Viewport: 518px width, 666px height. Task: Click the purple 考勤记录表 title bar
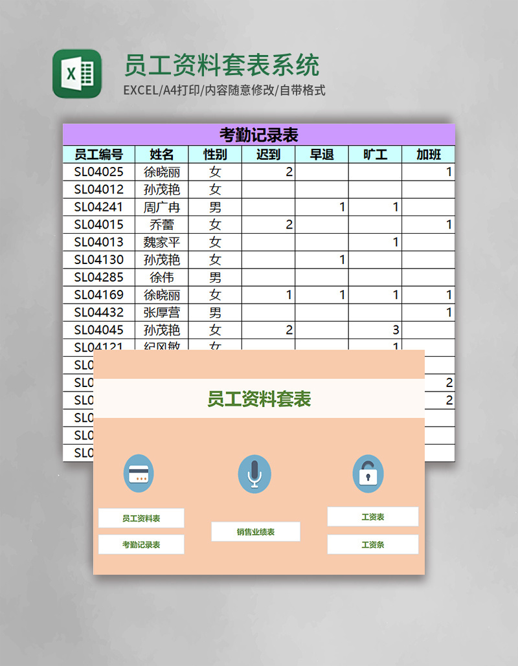tap(259, 135)
